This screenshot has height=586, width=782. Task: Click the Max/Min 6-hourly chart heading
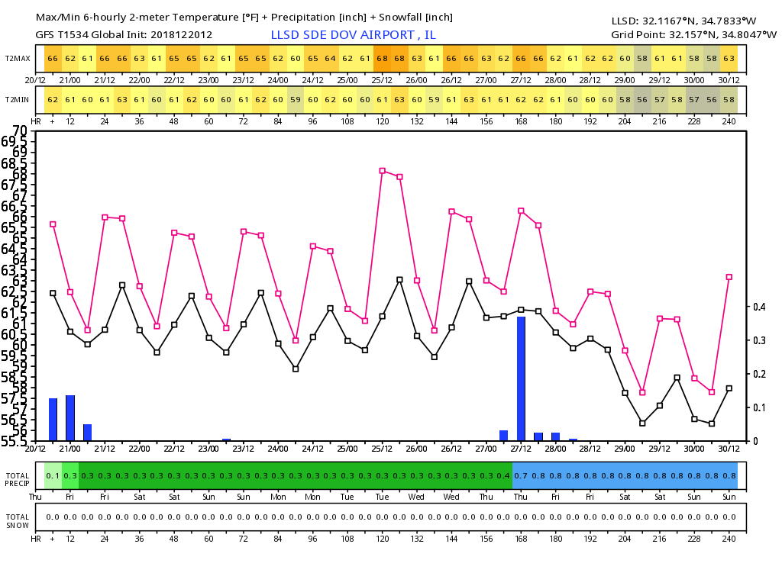click(x=243, y=17)
